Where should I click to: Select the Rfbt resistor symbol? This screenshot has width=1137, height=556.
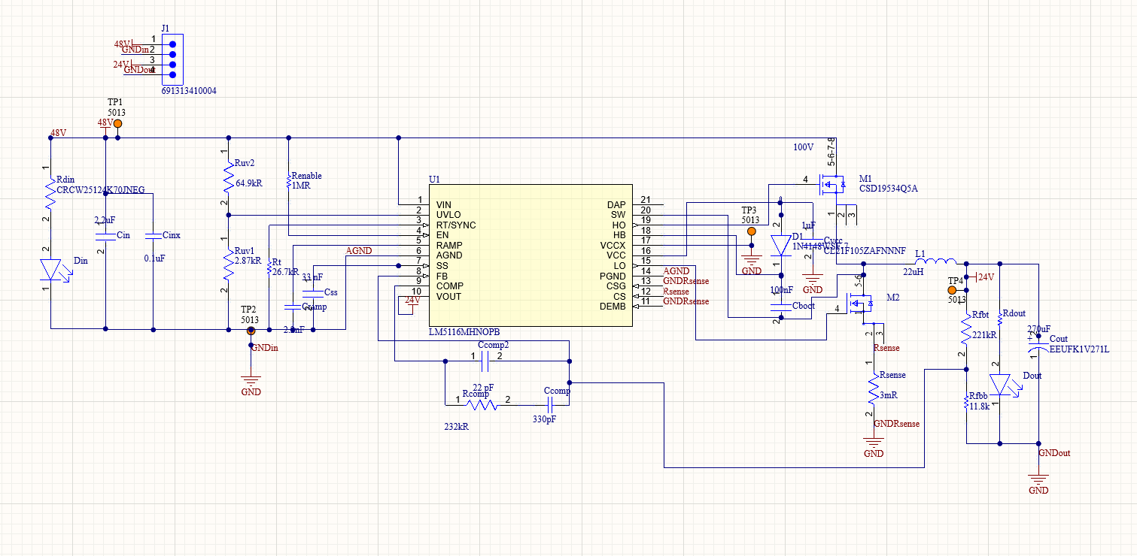click(x=967, y=328)
